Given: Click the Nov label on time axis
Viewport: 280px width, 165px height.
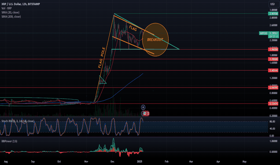Looking at the screenshot, I should coord(86,162).
